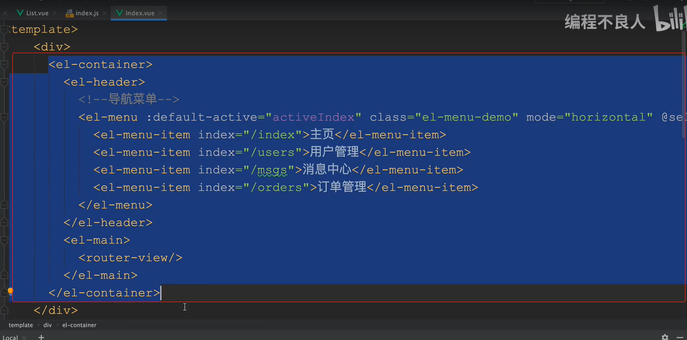Select div in the breadcrumb path
The height and width of the screenshot is (340, 687).
tap(48, 325)
